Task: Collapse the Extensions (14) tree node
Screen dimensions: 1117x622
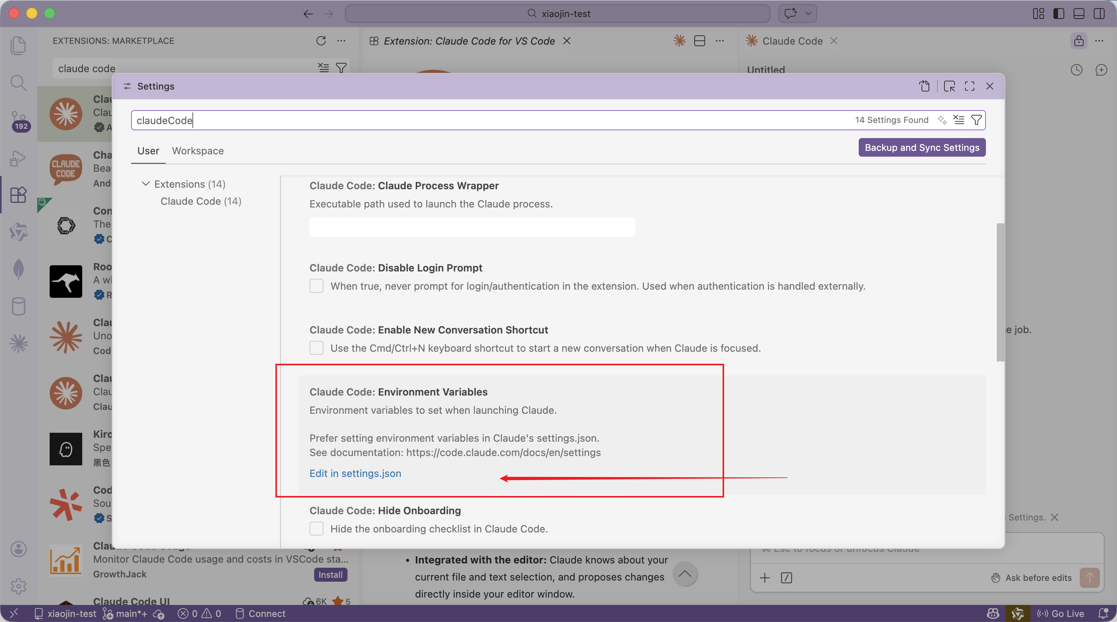Action: point(146,184)
